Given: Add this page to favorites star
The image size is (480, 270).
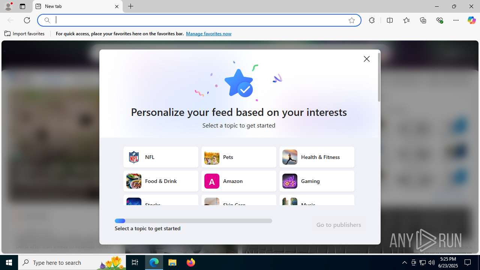Looking at the screenshot, I should (x=352, y=20).
